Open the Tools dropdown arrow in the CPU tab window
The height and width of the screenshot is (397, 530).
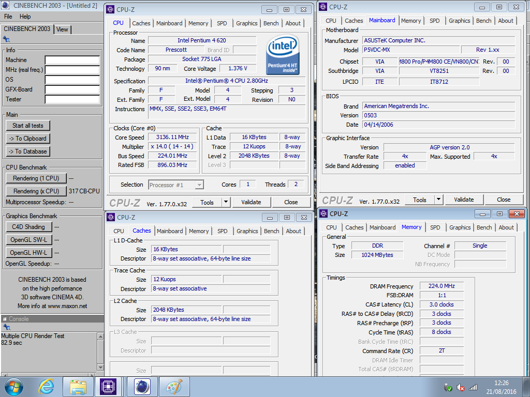click(226, 202)
